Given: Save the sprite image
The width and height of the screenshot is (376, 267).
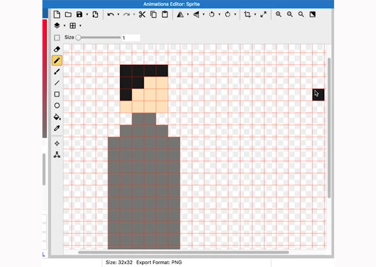Looking at the screenshot, I should (79, 14).
